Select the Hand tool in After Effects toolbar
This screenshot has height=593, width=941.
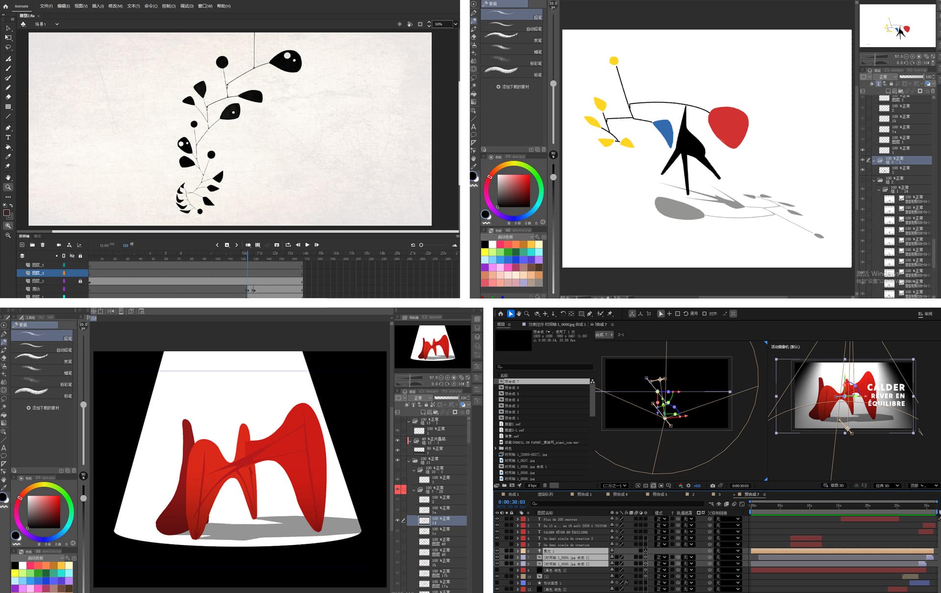[519, 314]
